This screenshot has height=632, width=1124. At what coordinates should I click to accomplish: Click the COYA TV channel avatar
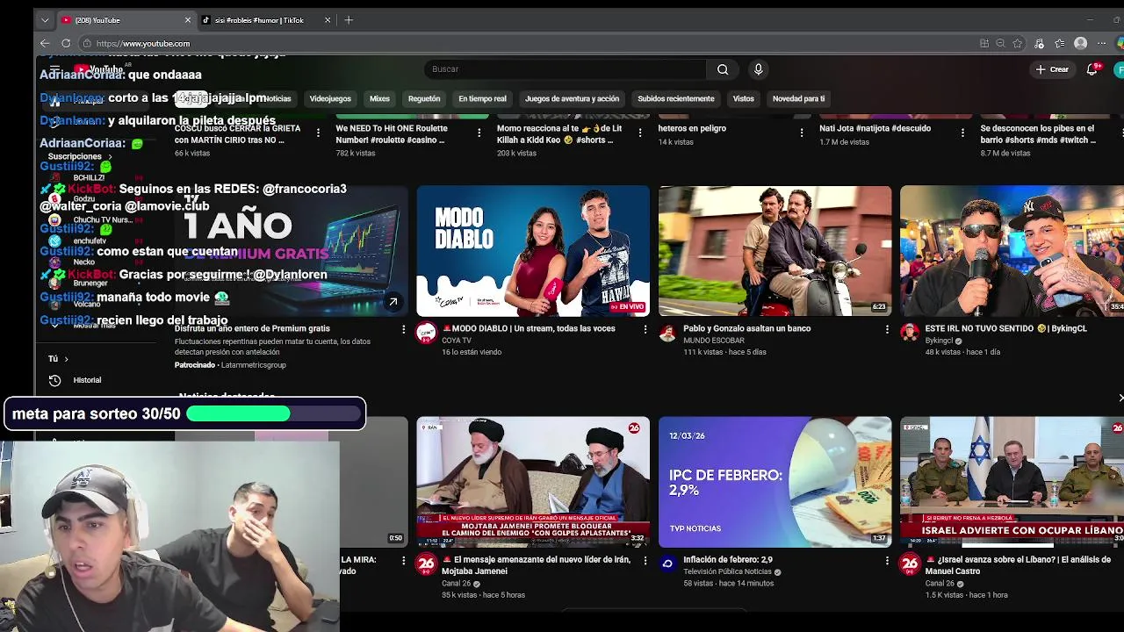coord(426,333)
